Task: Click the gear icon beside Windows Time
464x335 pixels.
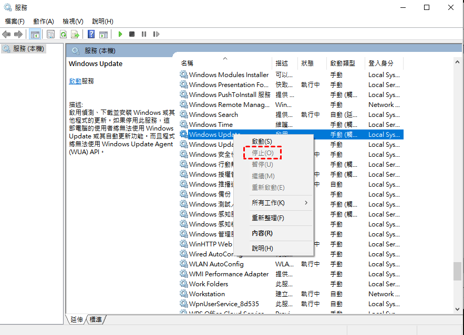Action: pyautogui.click(x=184, y=124)
